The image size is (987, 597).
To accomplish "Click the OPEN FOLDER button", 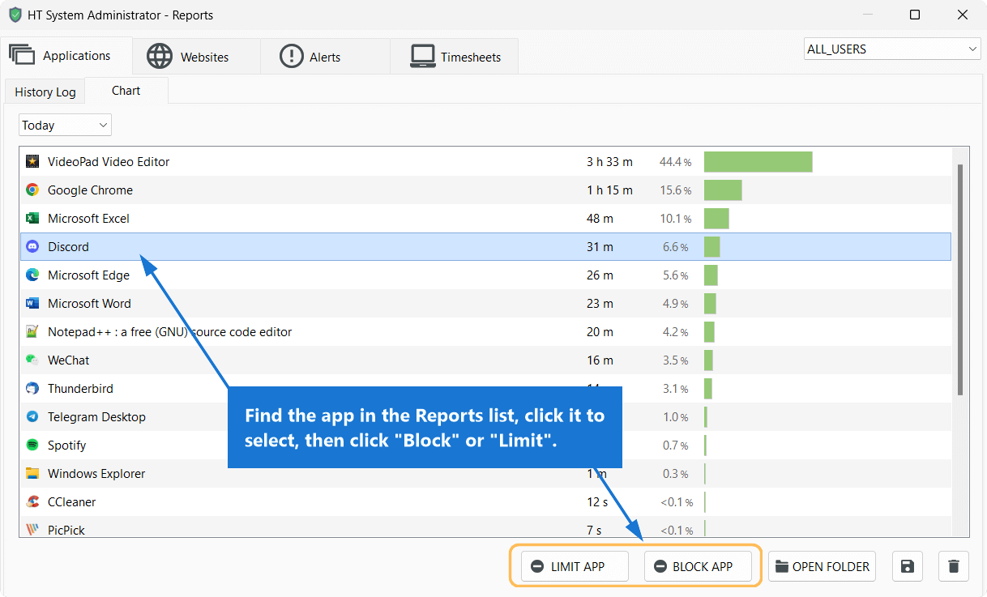I will (x=822, y=566).
